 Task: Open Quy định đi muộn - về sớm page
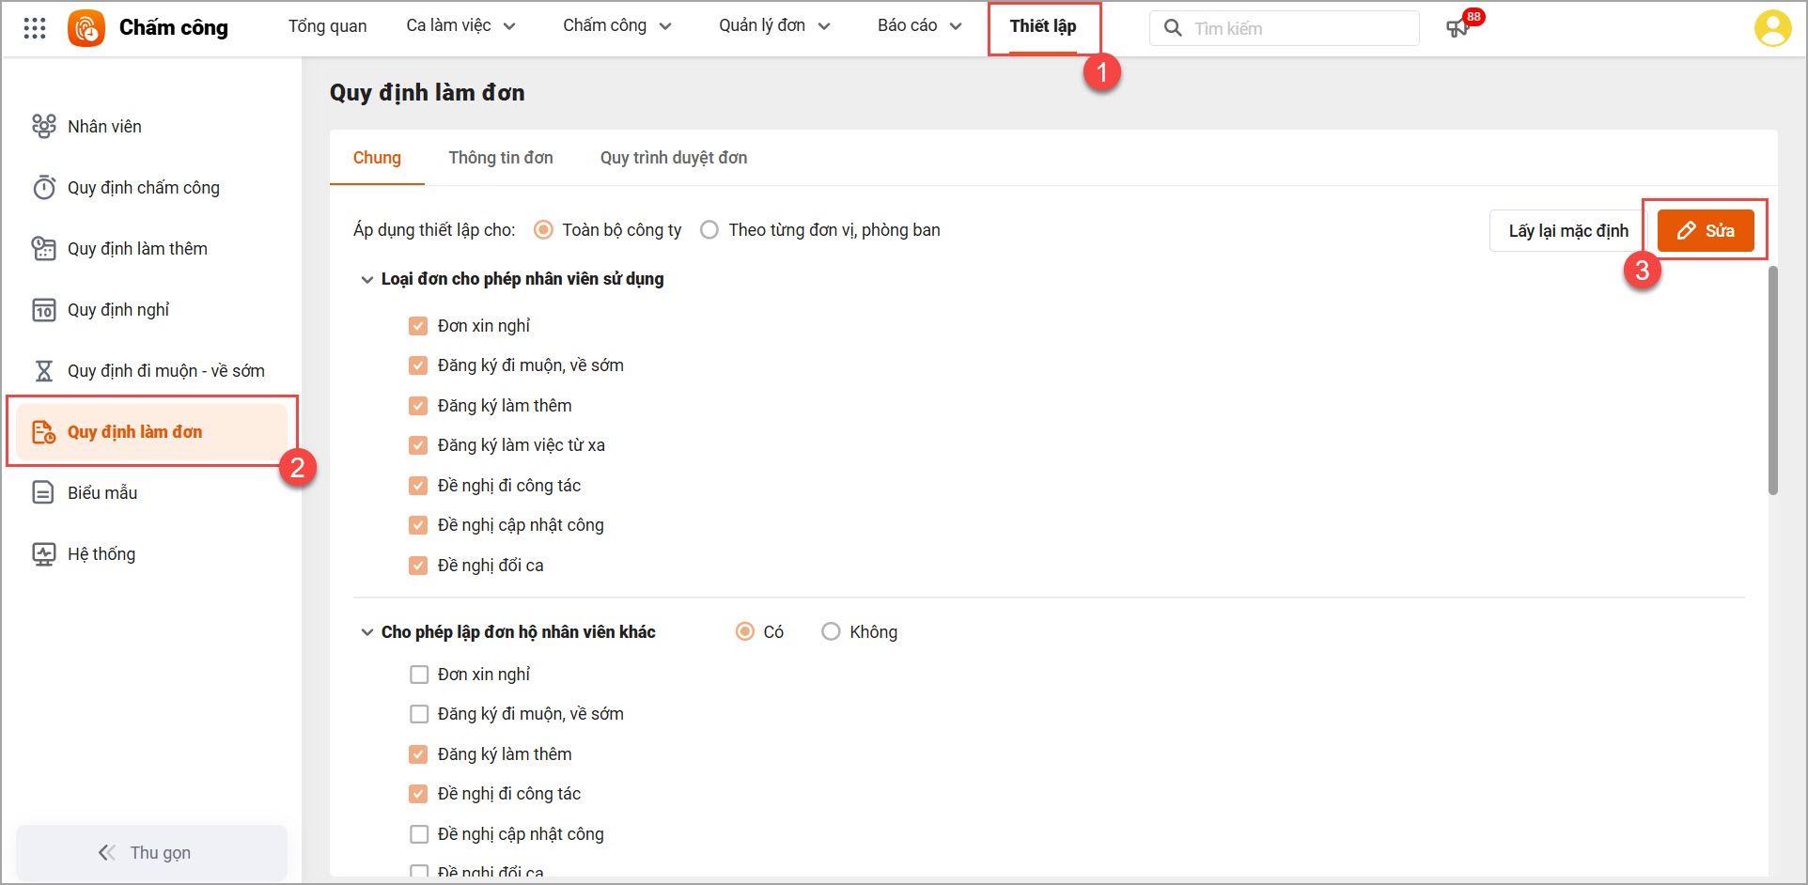point(151,371)
